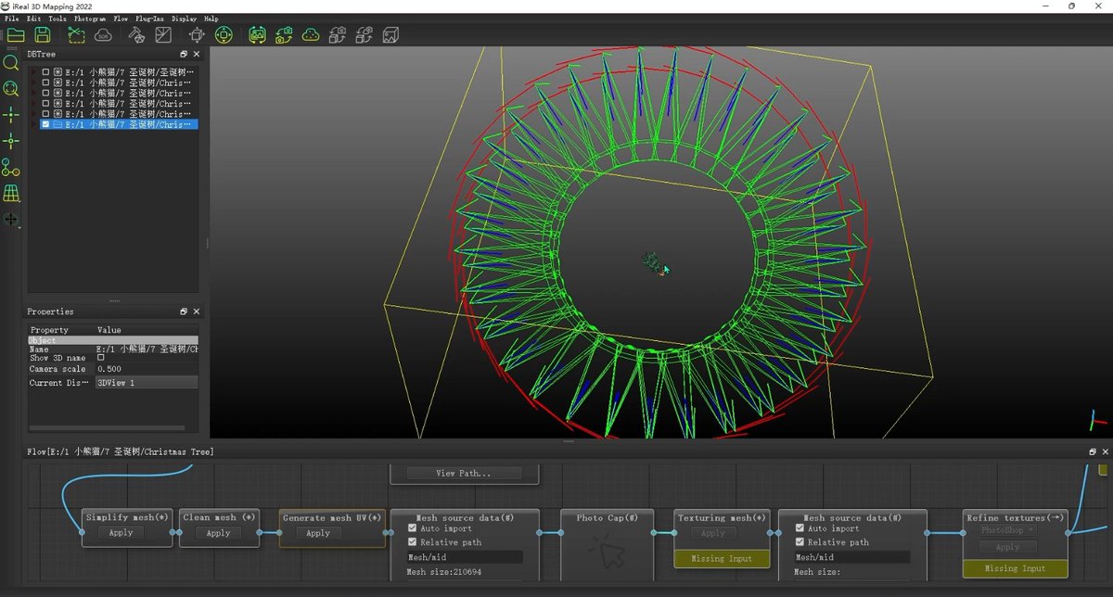Screen dimensions: 1113x597
Task: Save the project with the floppy icon
Action: (43, 35)
